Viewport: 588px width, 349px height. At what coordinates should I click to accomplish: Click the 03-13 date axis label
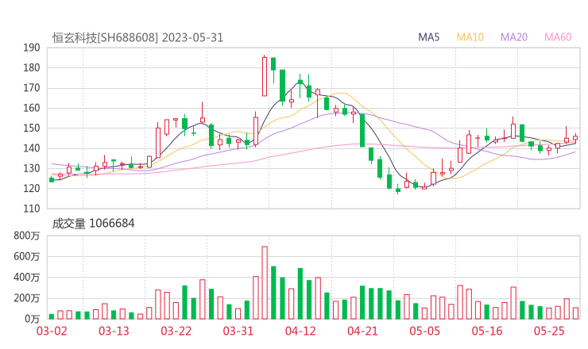[x=114, y=331]
